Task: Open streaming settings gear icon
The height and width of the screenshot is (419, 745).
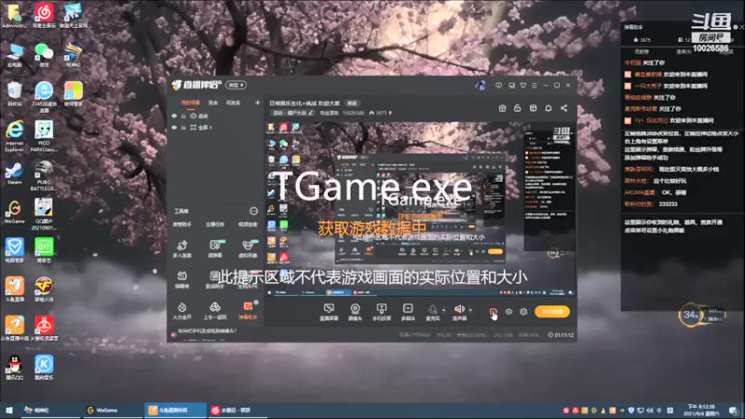Action: [523, 312]
